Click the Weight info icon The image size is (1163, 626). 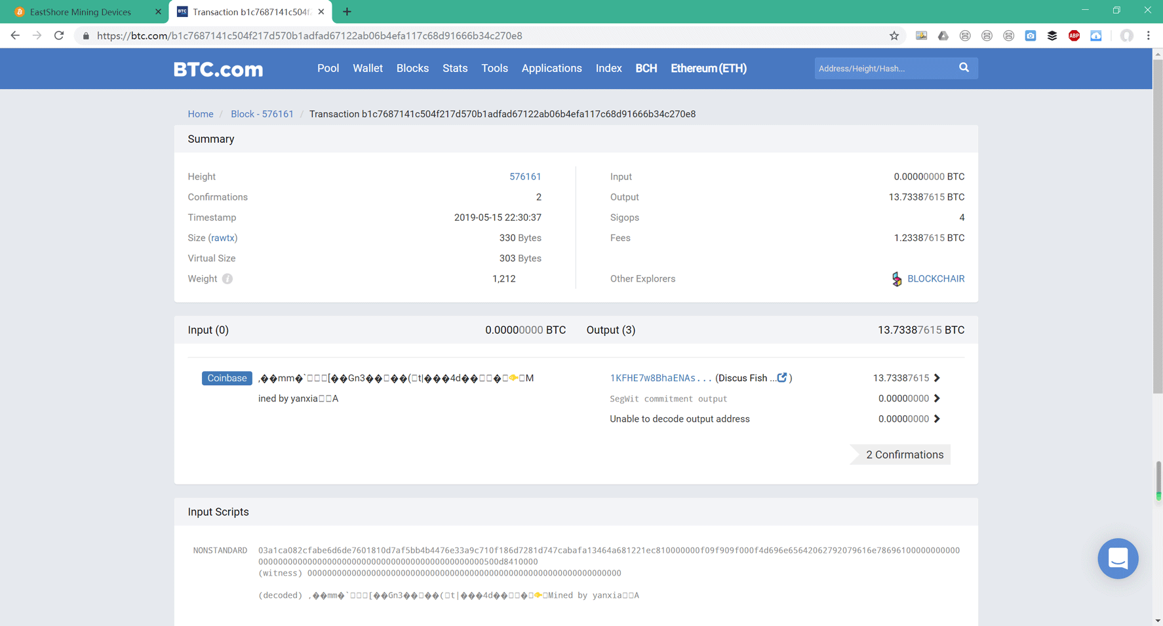pyautogui.click(x=227, y=279)
